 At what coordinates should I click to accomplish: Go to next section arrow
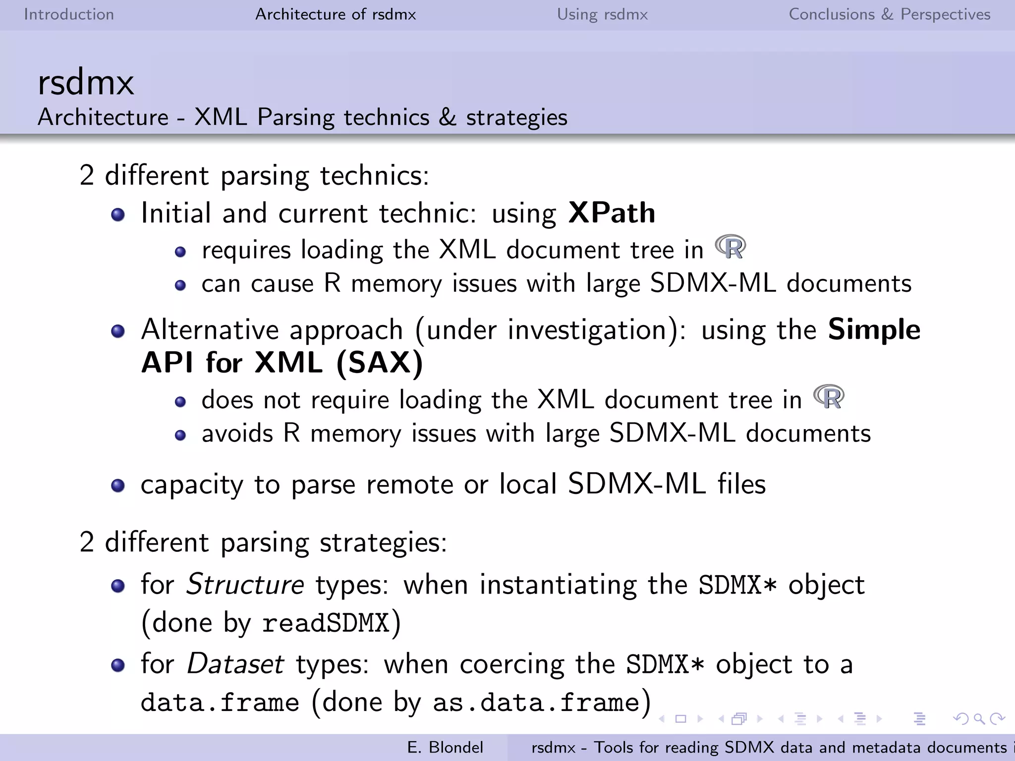point(880,719)
